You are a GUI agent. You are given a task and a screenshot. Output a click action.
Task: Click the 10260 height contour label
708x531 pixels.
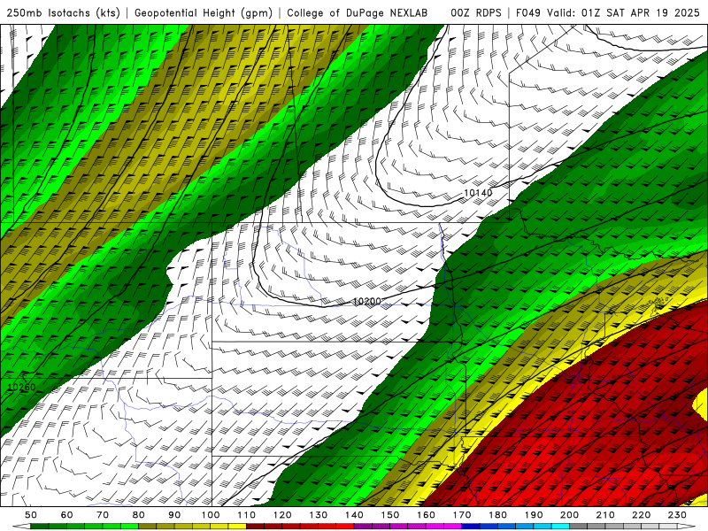click(x=21, y=387)
